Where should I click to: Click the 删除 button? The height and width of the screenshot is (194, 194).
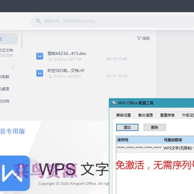click(x=155, y=127)
